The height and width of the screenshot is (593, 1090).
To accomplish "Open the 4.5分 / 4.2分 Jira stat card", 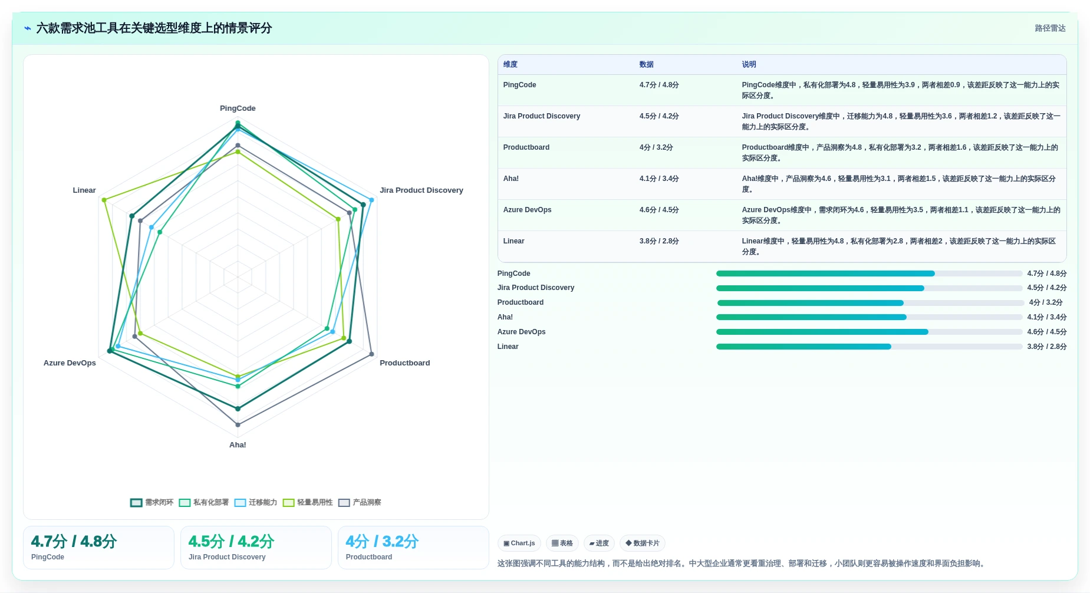I will (256, 548).
